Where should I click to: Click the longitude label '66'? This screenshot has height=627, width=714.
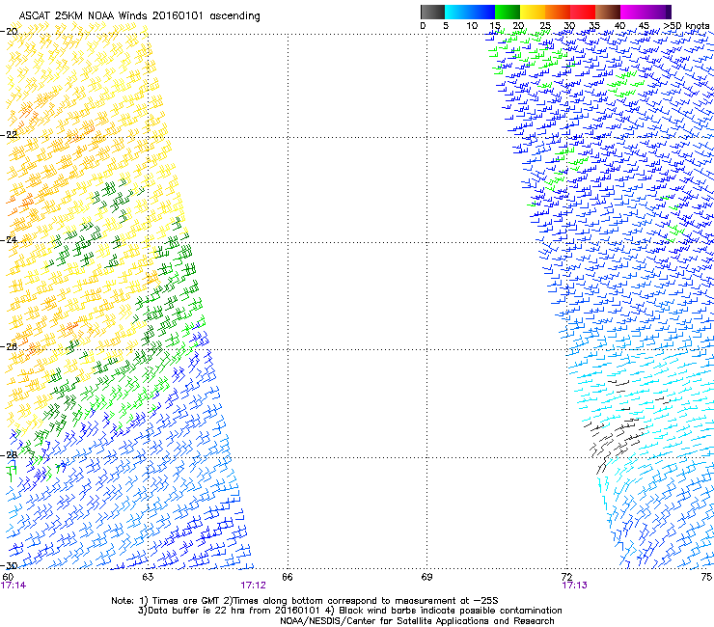(x=288, y=577)
